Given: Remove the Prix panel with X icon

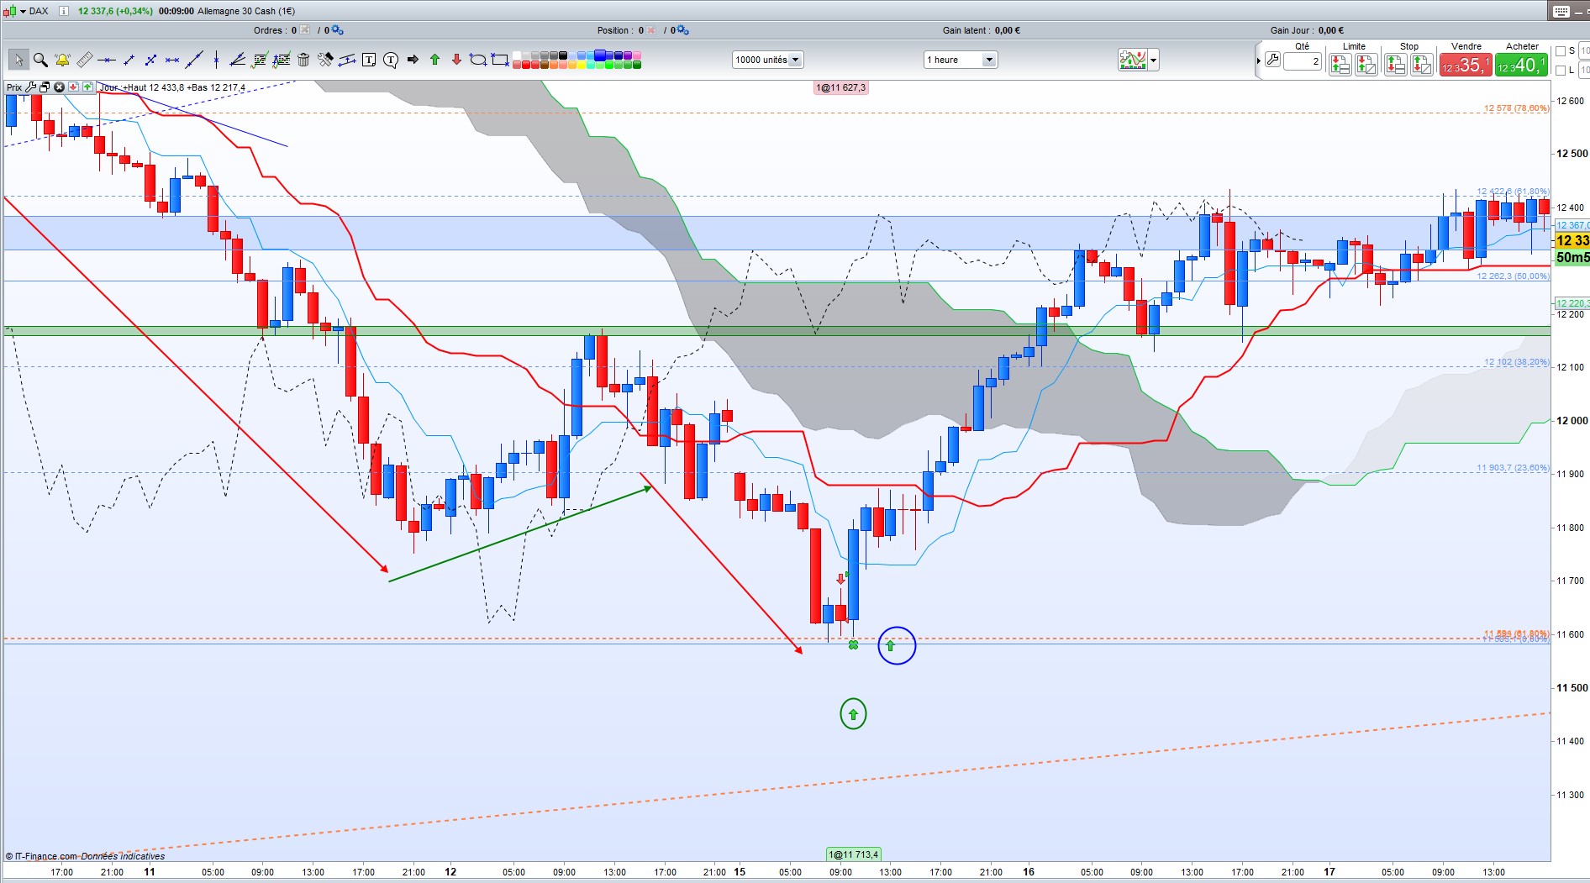Looking at the screenshot, I should pos(59,87).
